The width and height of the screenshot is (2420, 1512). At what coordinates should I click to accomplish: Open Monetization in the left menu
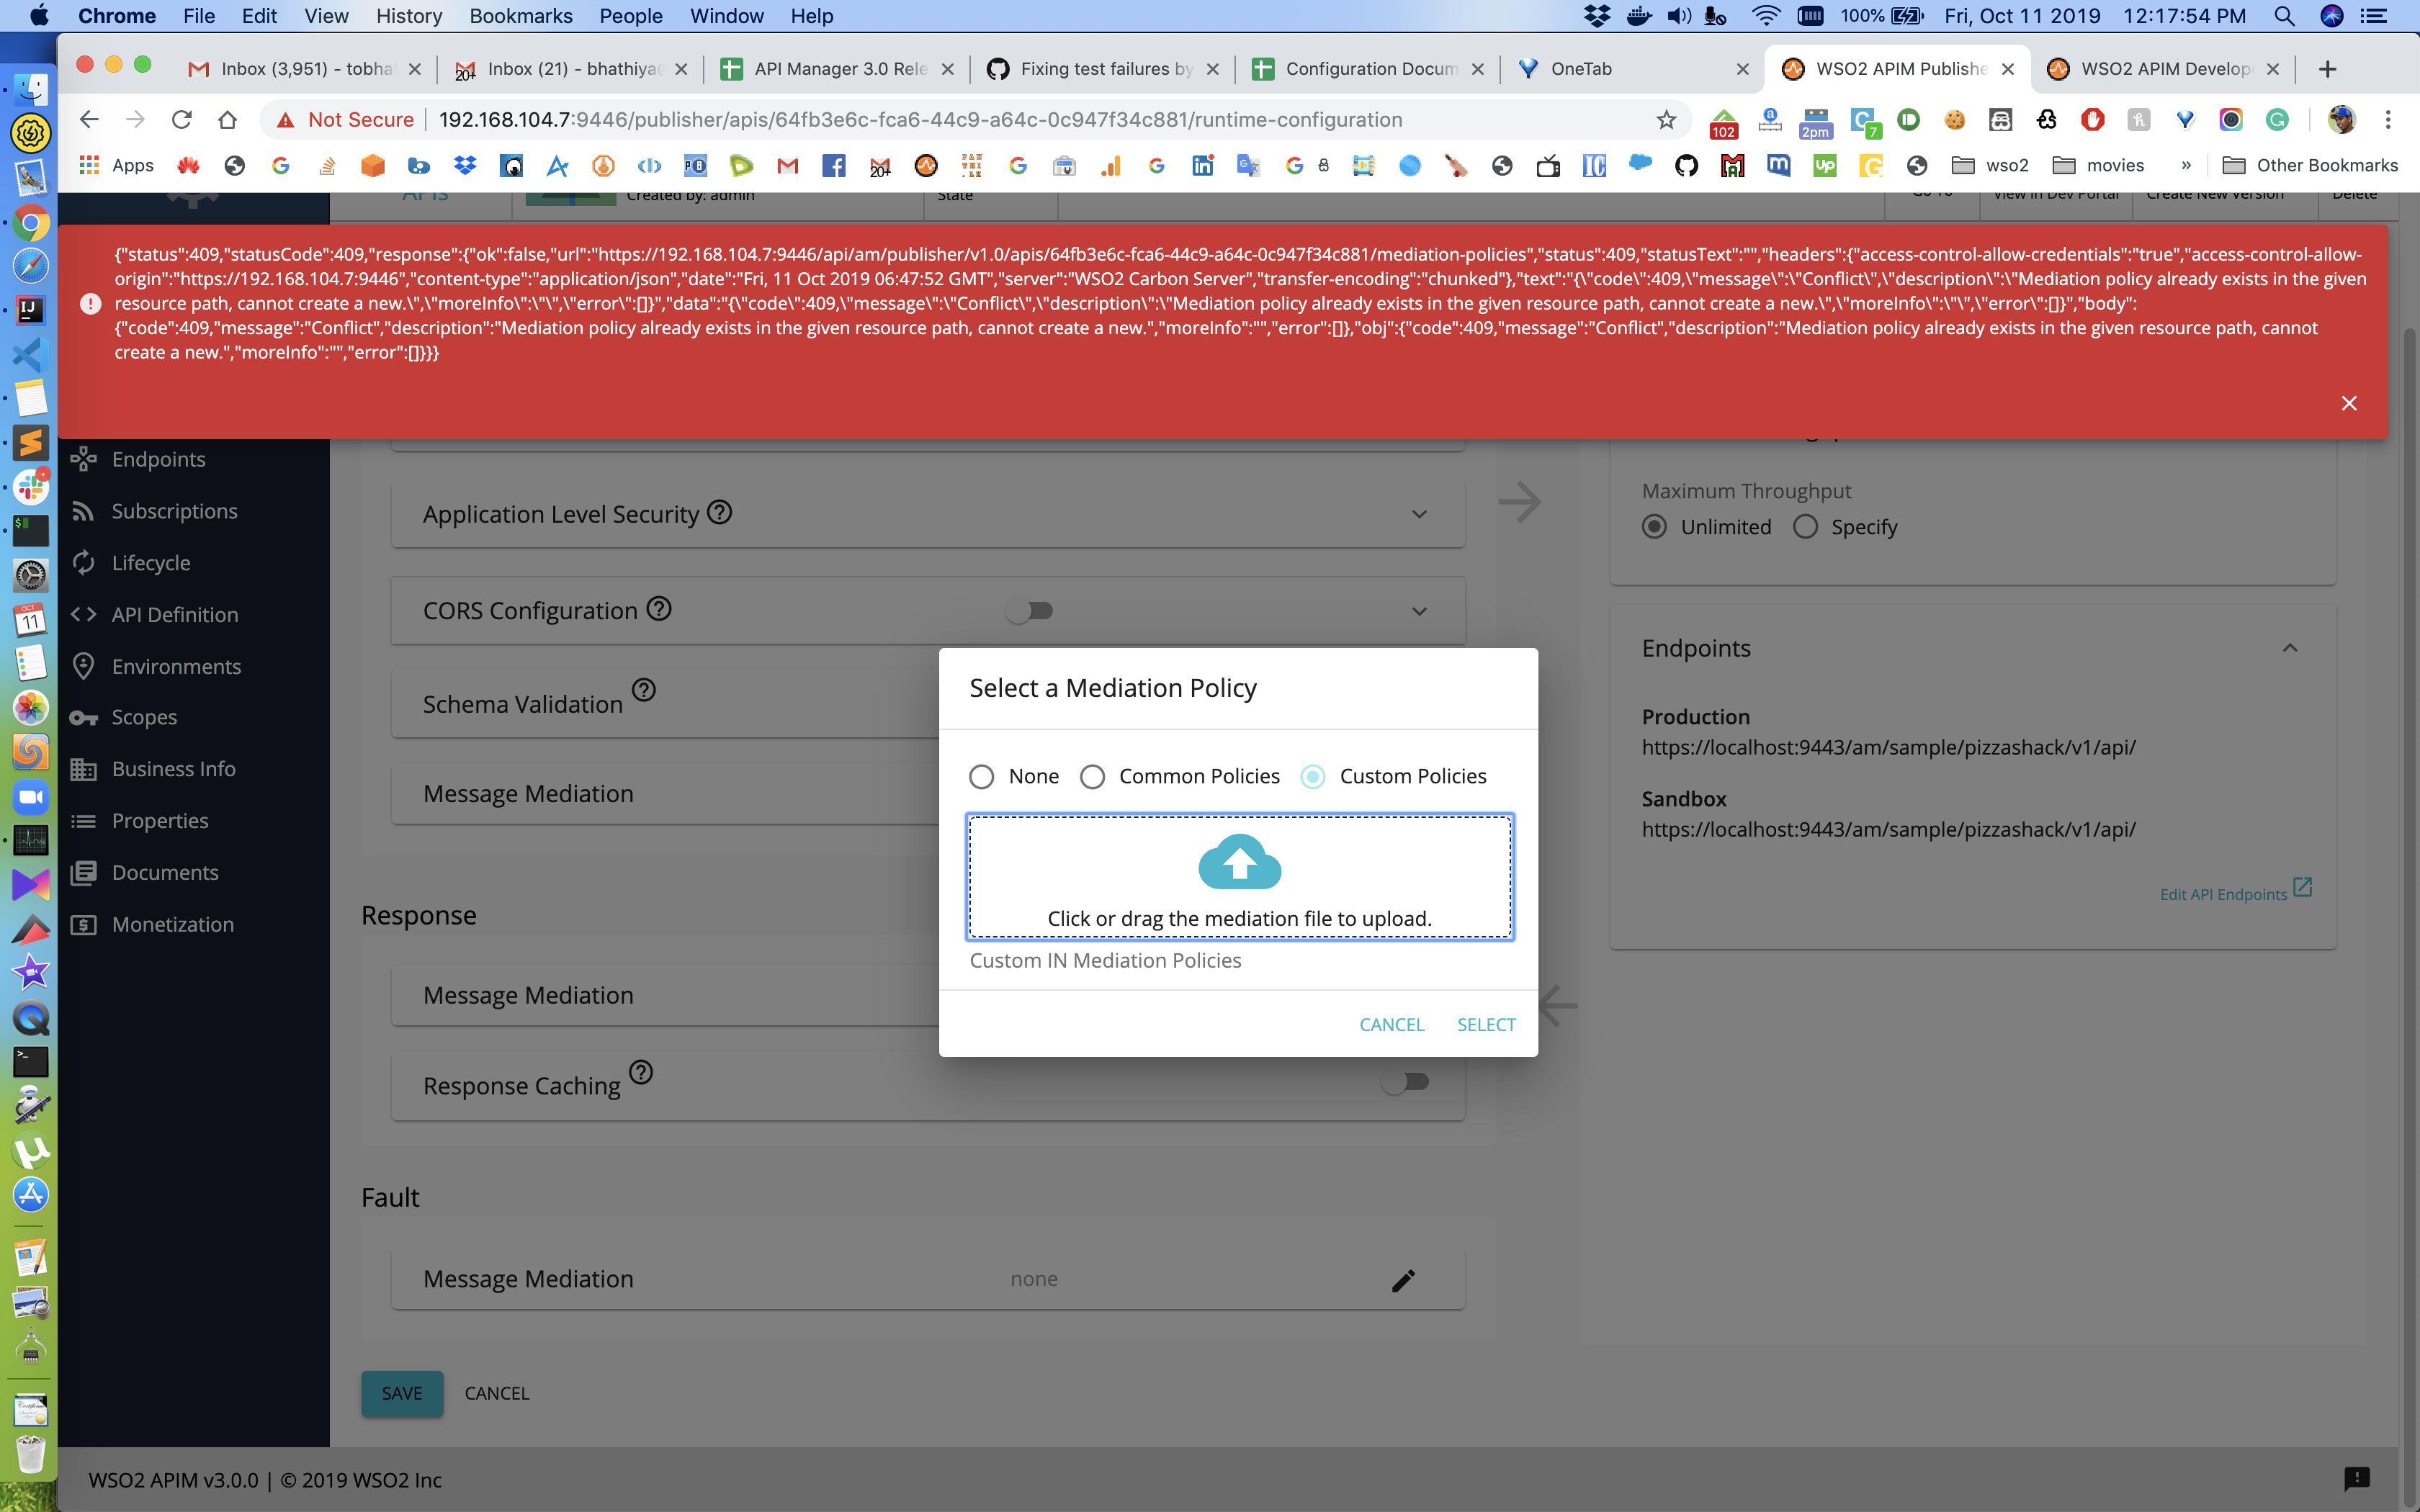click(172, 924)
